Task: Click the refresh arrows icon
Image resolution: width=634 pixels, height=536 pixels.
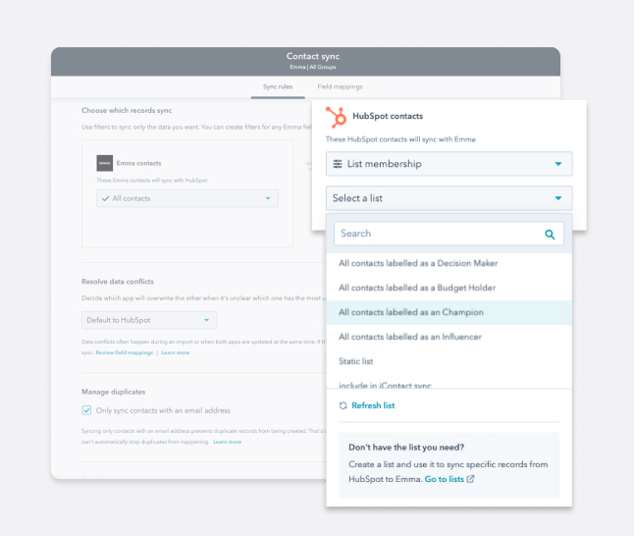Action: (x=343, y=405)
